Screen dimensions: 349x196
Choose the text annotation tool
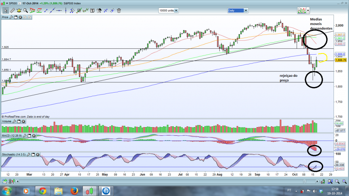[x=92, y=10]
